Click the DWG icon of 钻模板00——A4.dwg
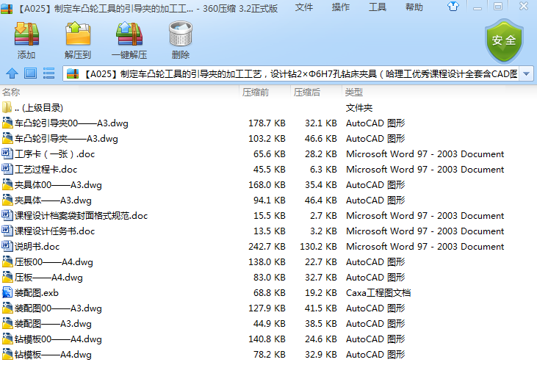 click(7, 339)
